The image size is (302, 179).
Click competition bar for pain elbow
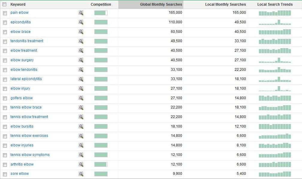[101, 13]
